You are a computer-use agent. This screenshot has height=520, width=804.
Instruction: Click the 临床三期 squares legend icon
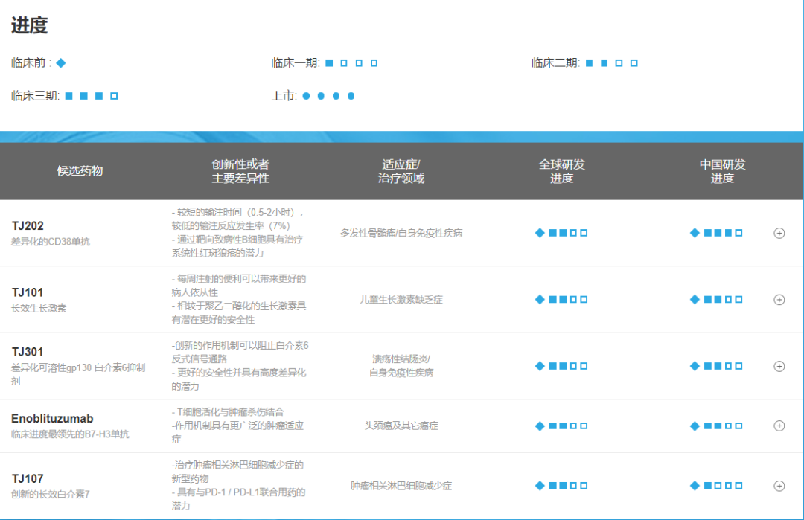click(92, 96)
